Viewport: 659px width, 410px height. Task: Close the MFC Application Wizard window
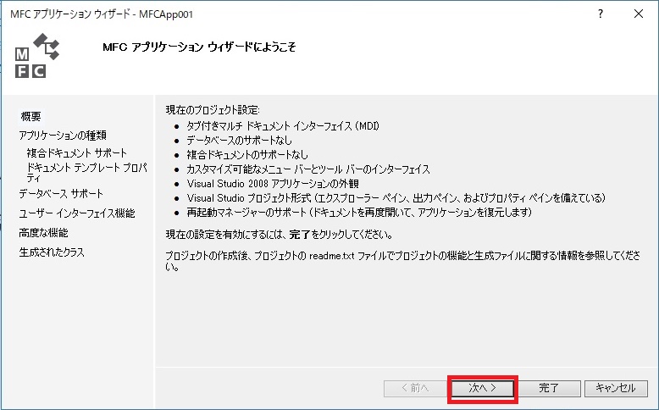[x=639, y=14]
